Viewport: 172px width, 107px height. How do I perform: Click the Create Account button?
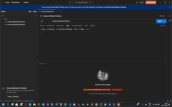click(x=151, y=3)
